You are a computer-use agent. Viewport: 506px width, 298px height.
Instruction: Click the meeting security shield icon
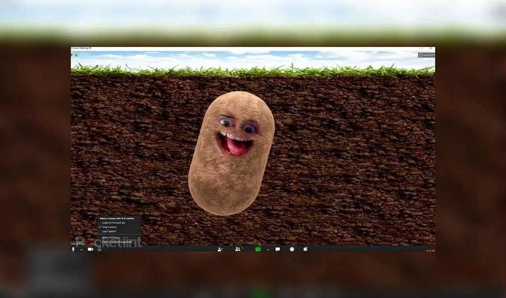[75, 55]
